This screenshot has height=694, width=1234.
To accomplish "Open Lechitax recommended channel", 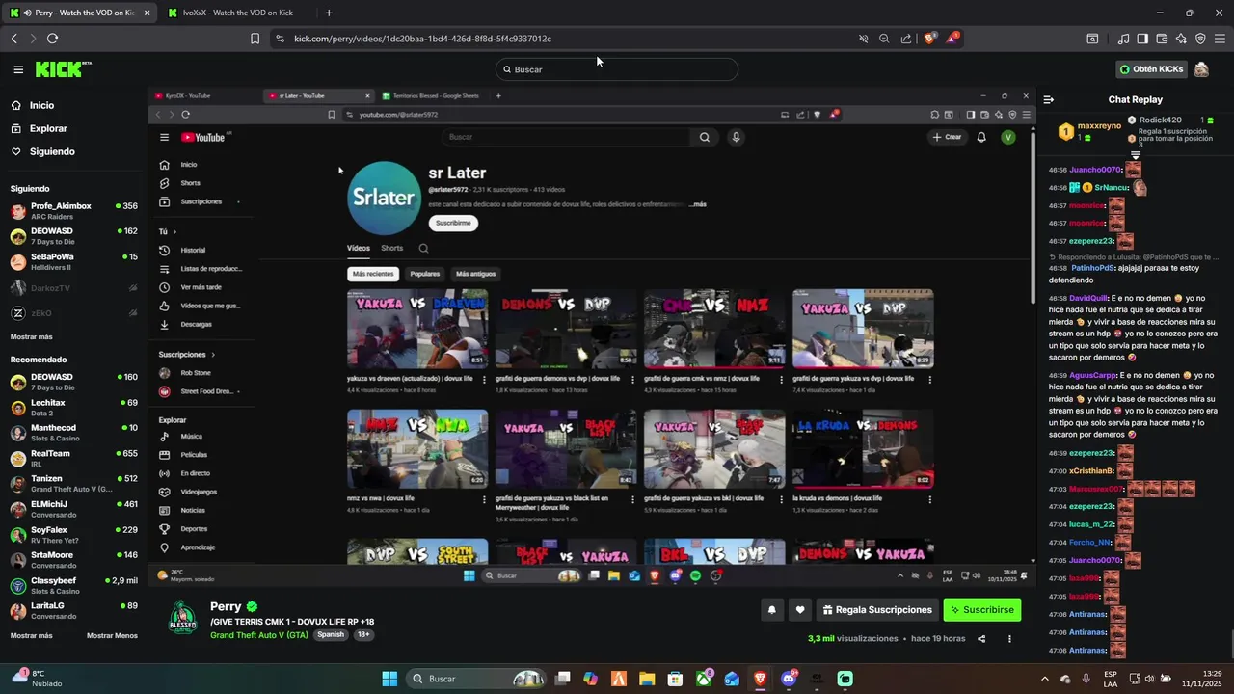I will click(x=74, y=407).
